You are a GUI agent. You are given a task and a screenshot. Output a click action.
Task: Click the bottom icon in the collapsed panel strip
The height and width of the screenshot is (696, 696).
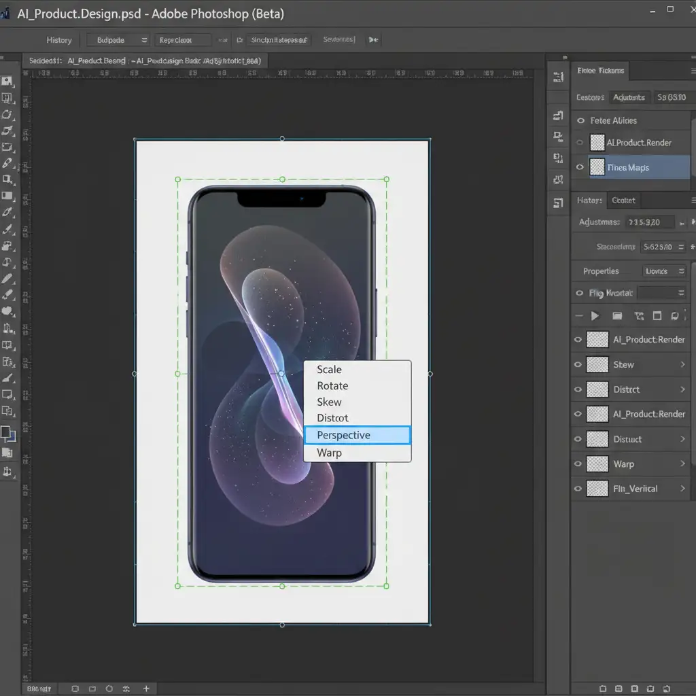tap(558, 203)
